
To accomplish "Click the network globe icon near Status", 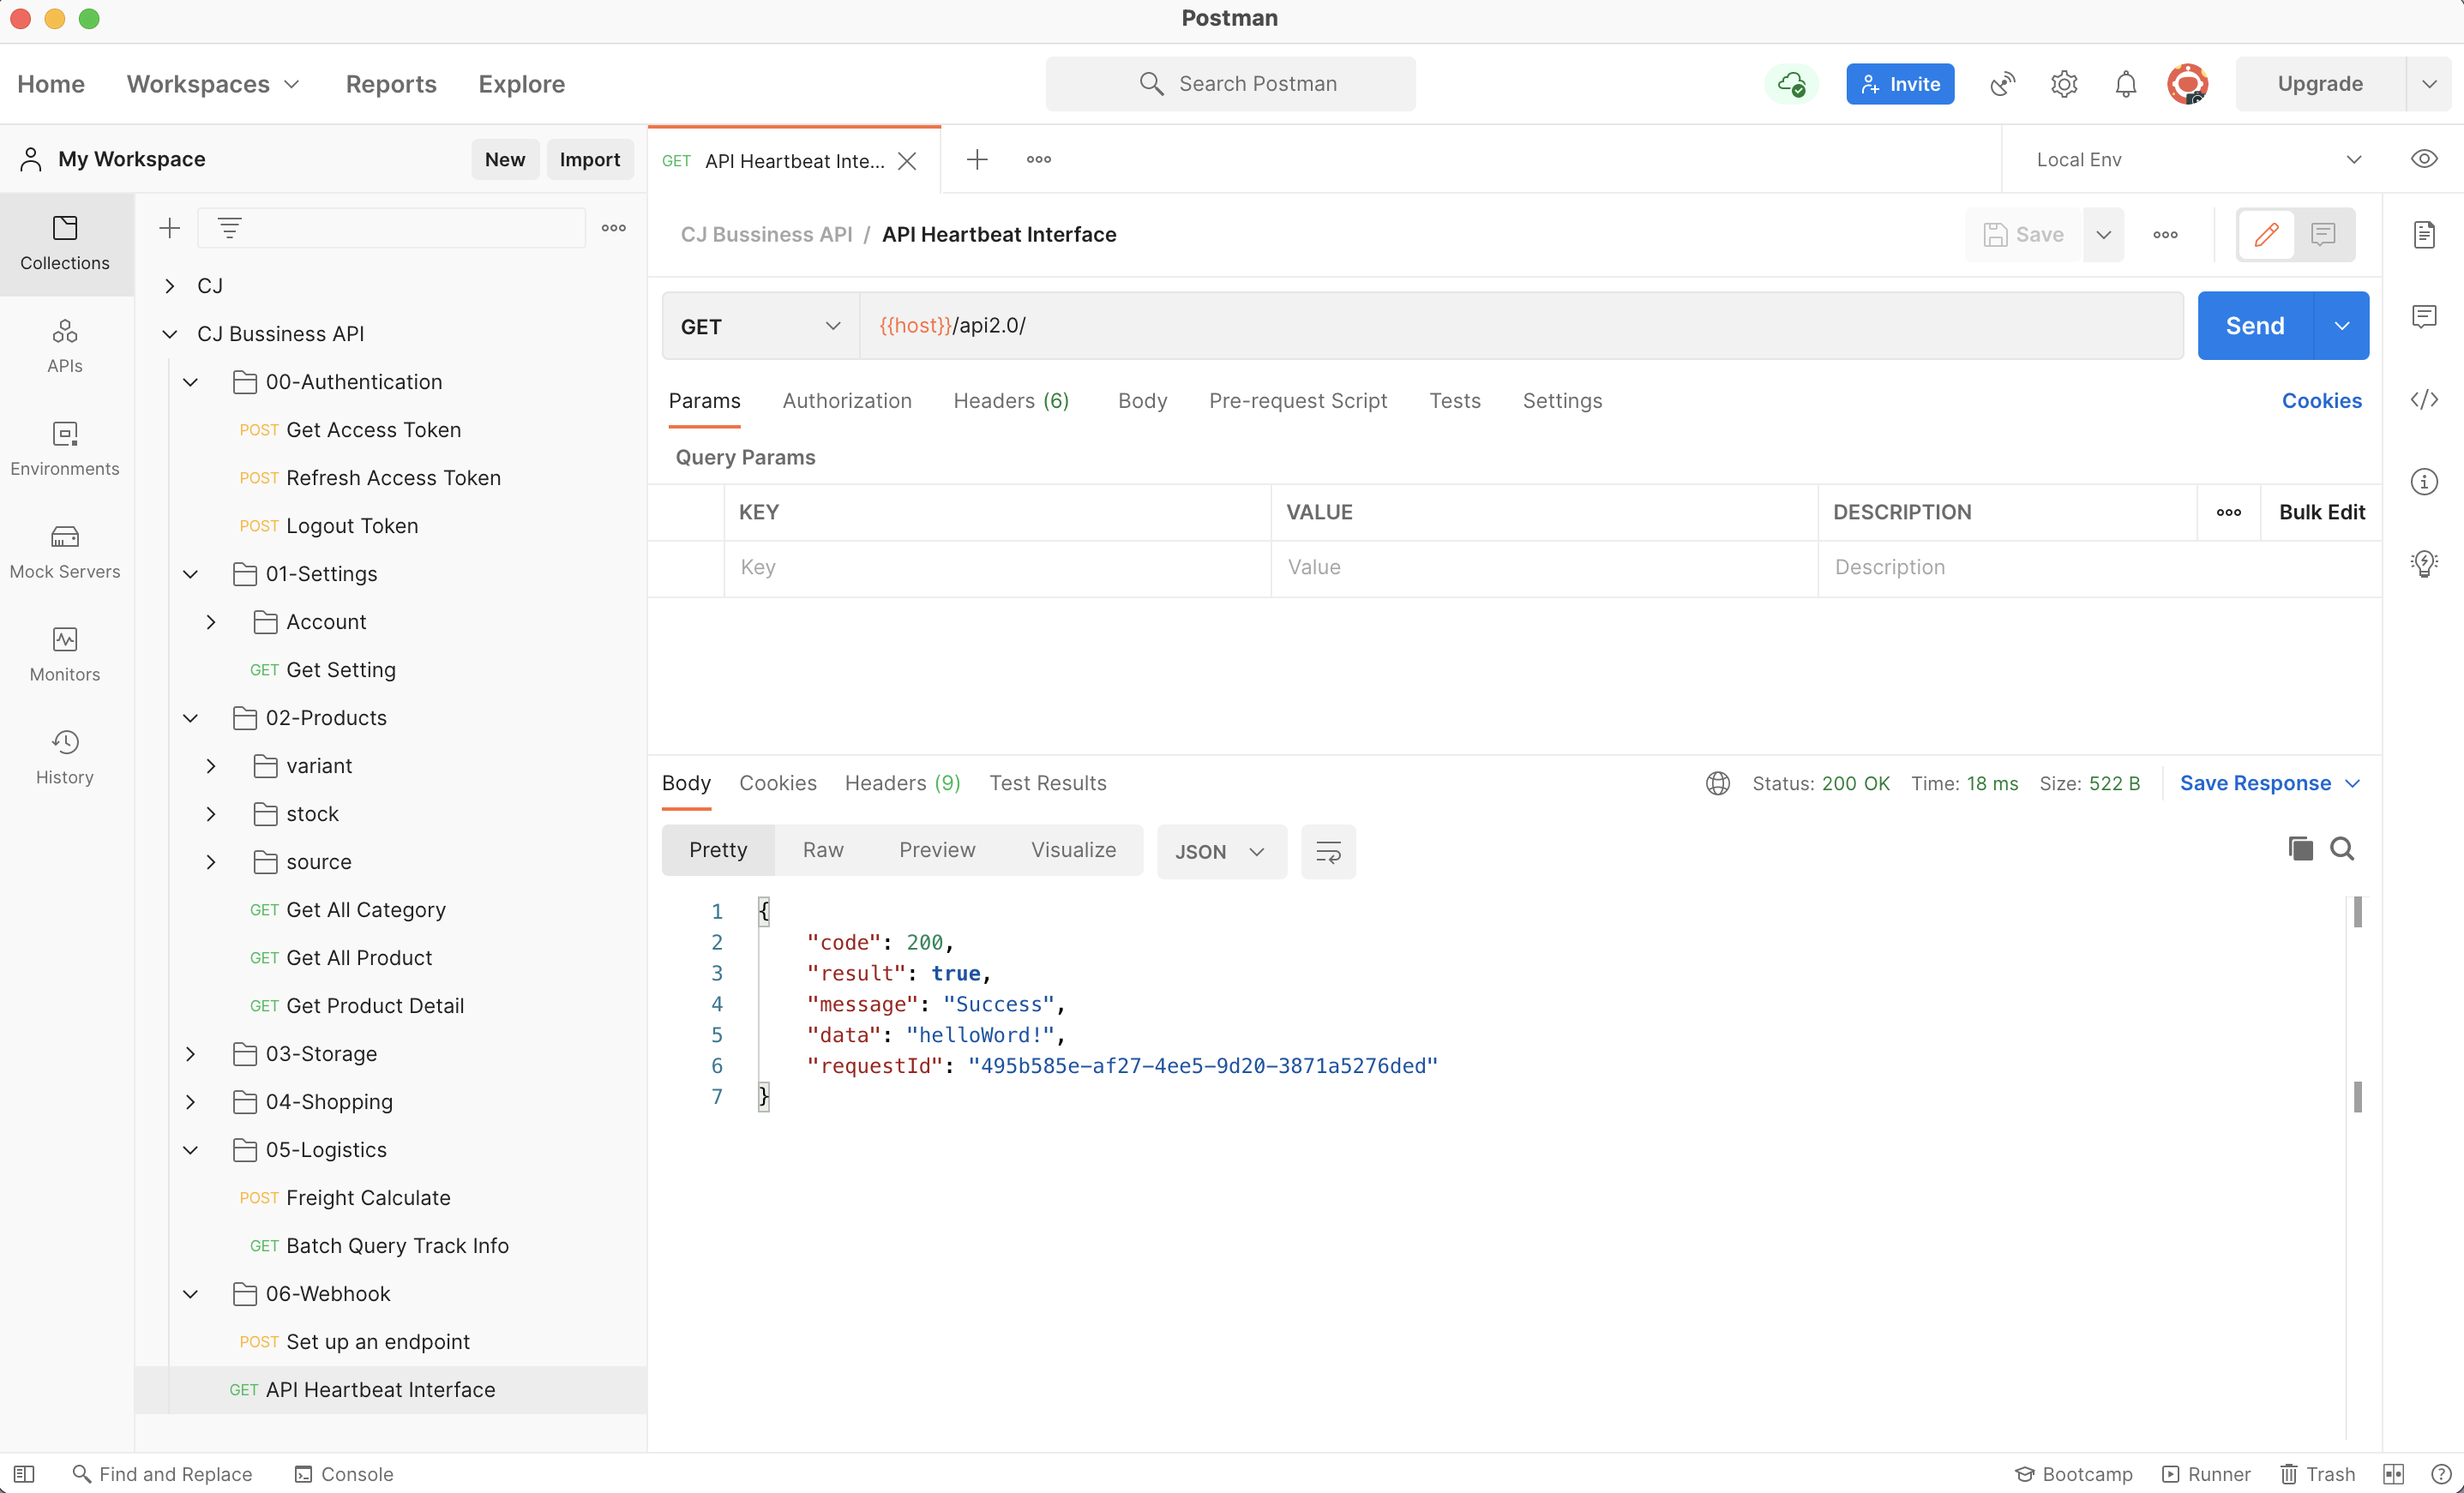I will (1717, 784).
